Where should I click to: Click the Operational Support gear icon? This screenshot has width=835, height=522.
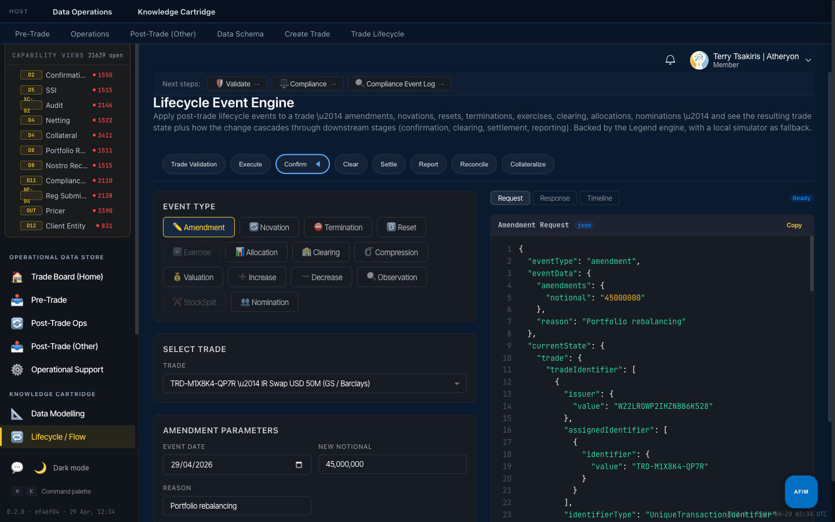17,369
